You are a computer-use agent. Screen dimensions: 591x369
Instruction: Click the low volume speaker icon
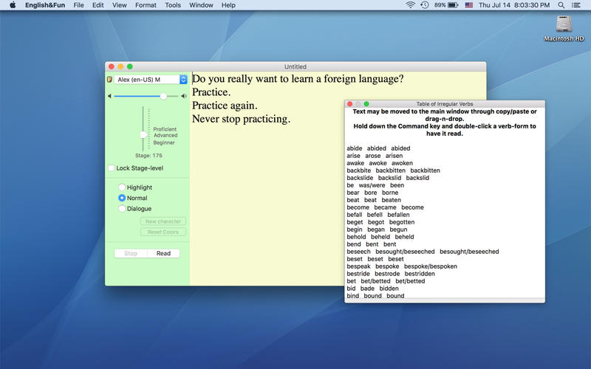point(109,96)
